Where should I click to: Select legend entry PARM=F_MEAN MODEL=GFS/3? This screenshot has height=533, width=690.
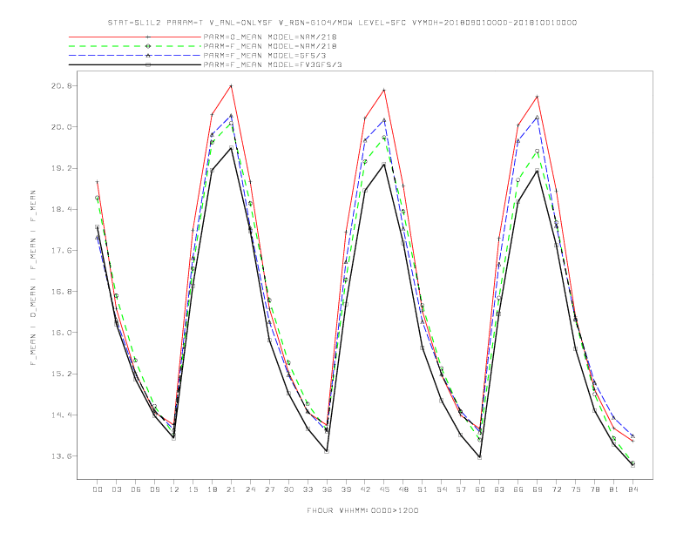tap(265, 56)
